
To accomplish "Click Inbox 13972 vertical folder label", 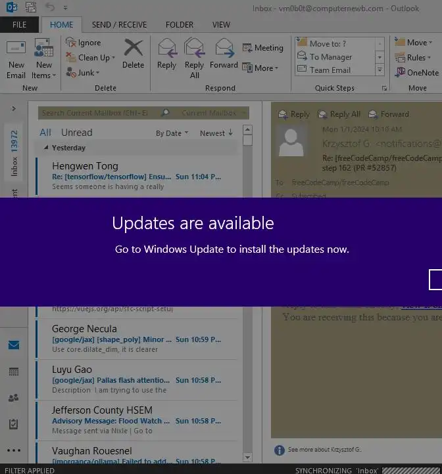I will coord(14,153).
